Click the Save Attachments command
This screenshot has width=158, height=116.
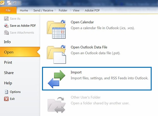pos(19,32)
